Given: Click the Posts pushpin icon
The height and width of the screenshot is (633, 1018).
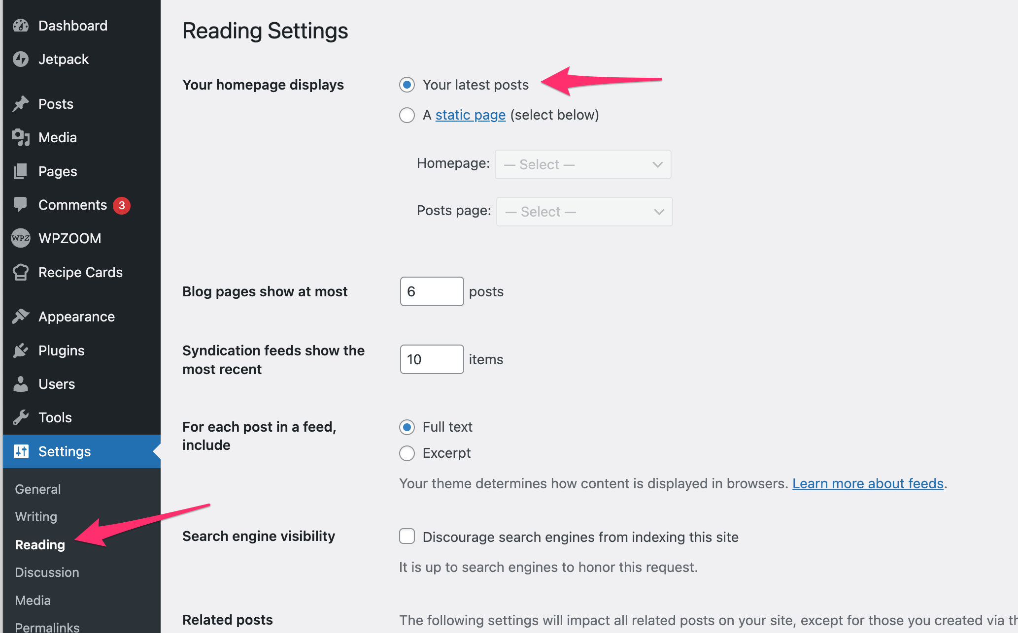Looking at the screenshot, I should coord(21,104).
